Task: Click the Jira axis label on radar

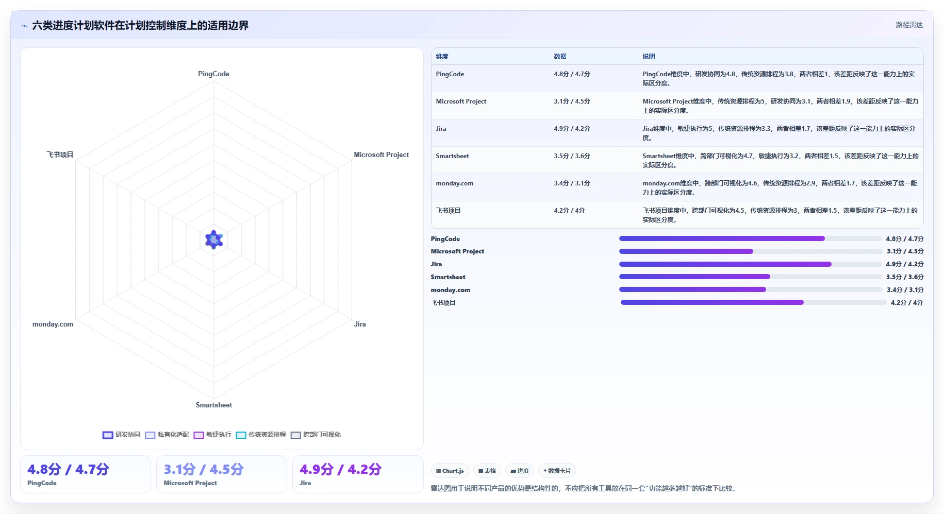Action: click(360, 324)
